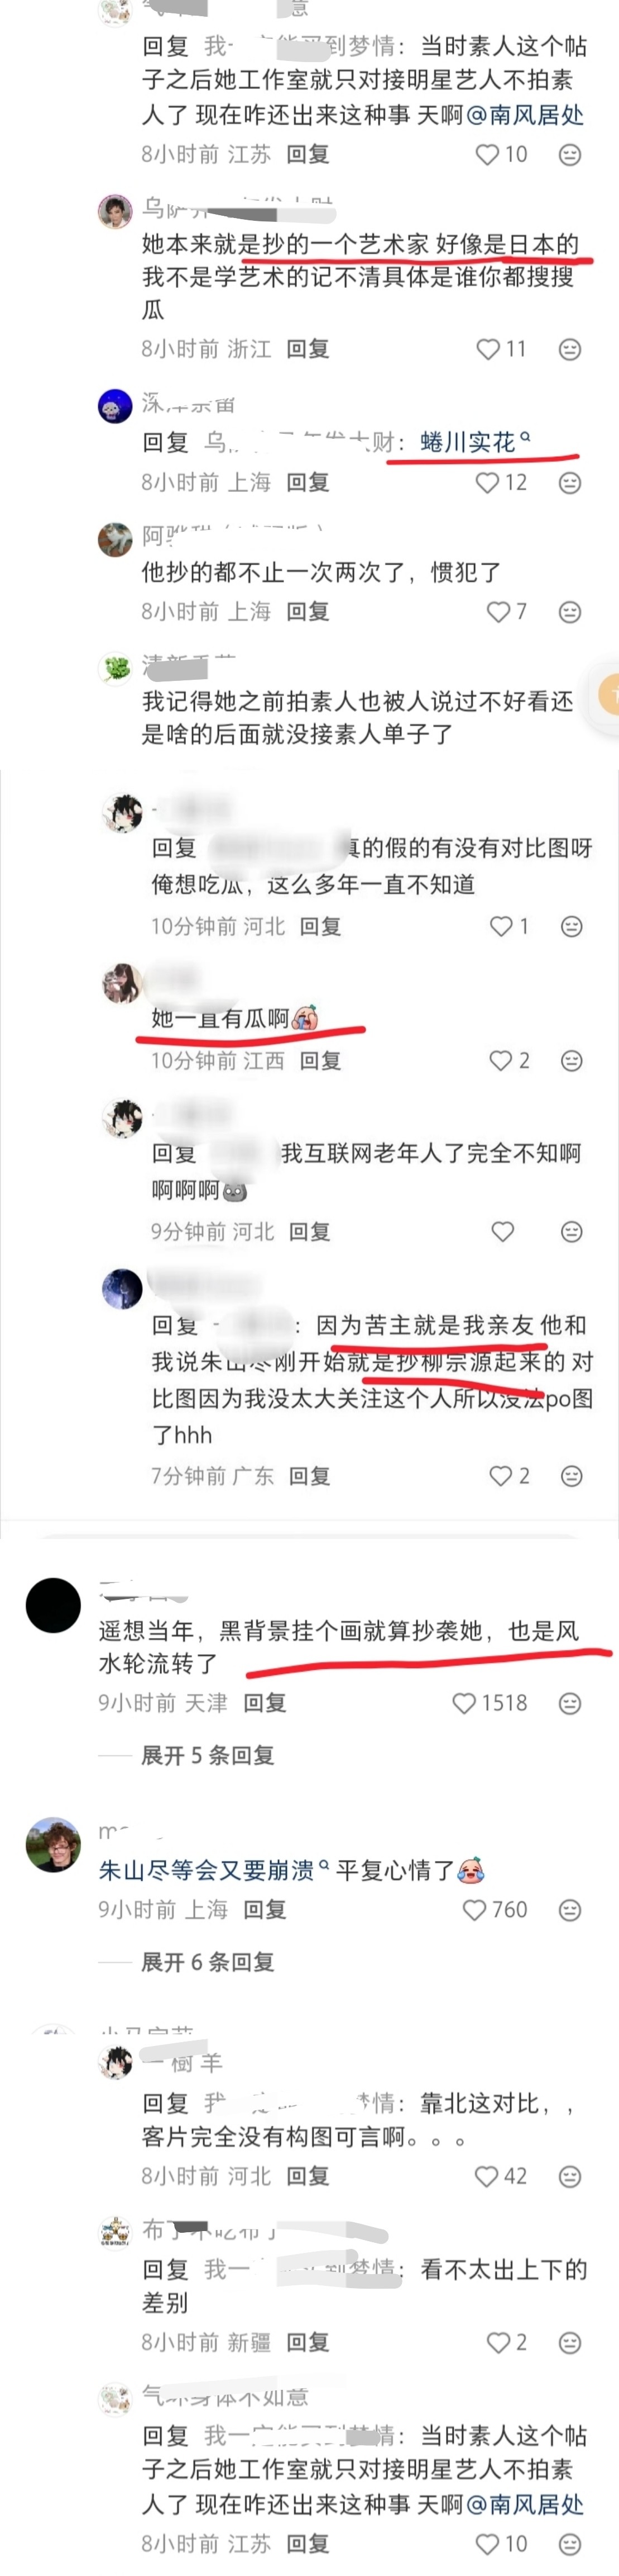Tap emoji reaction on the 天津 comment
The image size is (619, 2576).
pyautogui.click(x=570, y=1703)
